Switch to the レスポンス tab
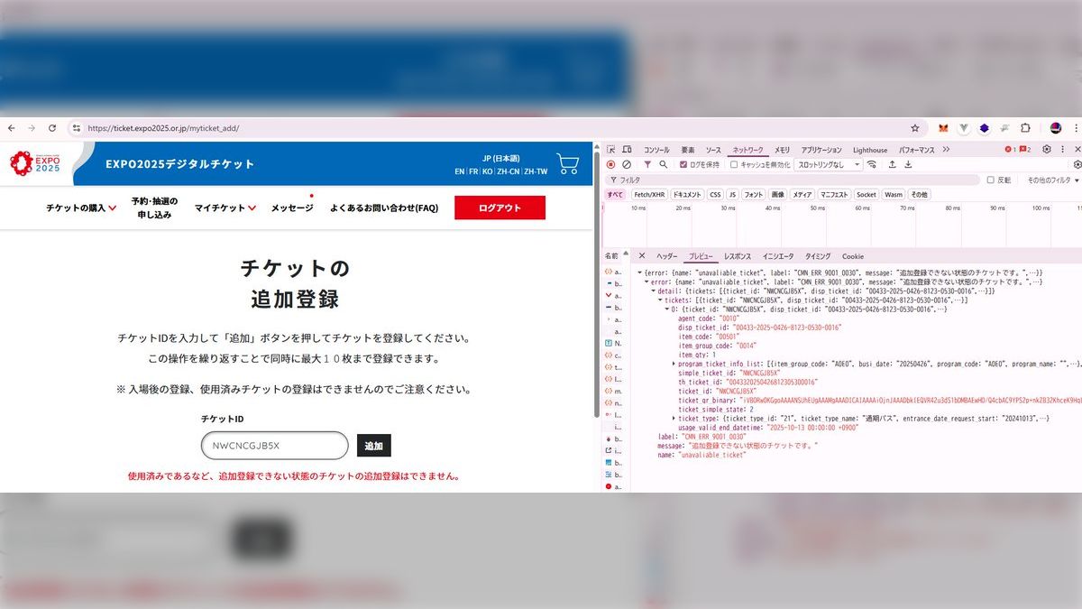1082x609 pixels. coord(738,256)
